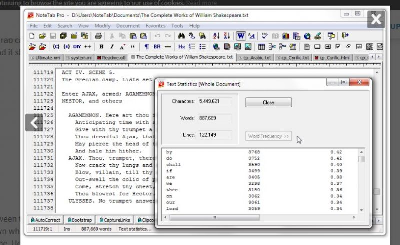This screenshot has height=245, width=400.
Task: Insert a numbered list with the ordered list icon
Action: pos(192,47)
